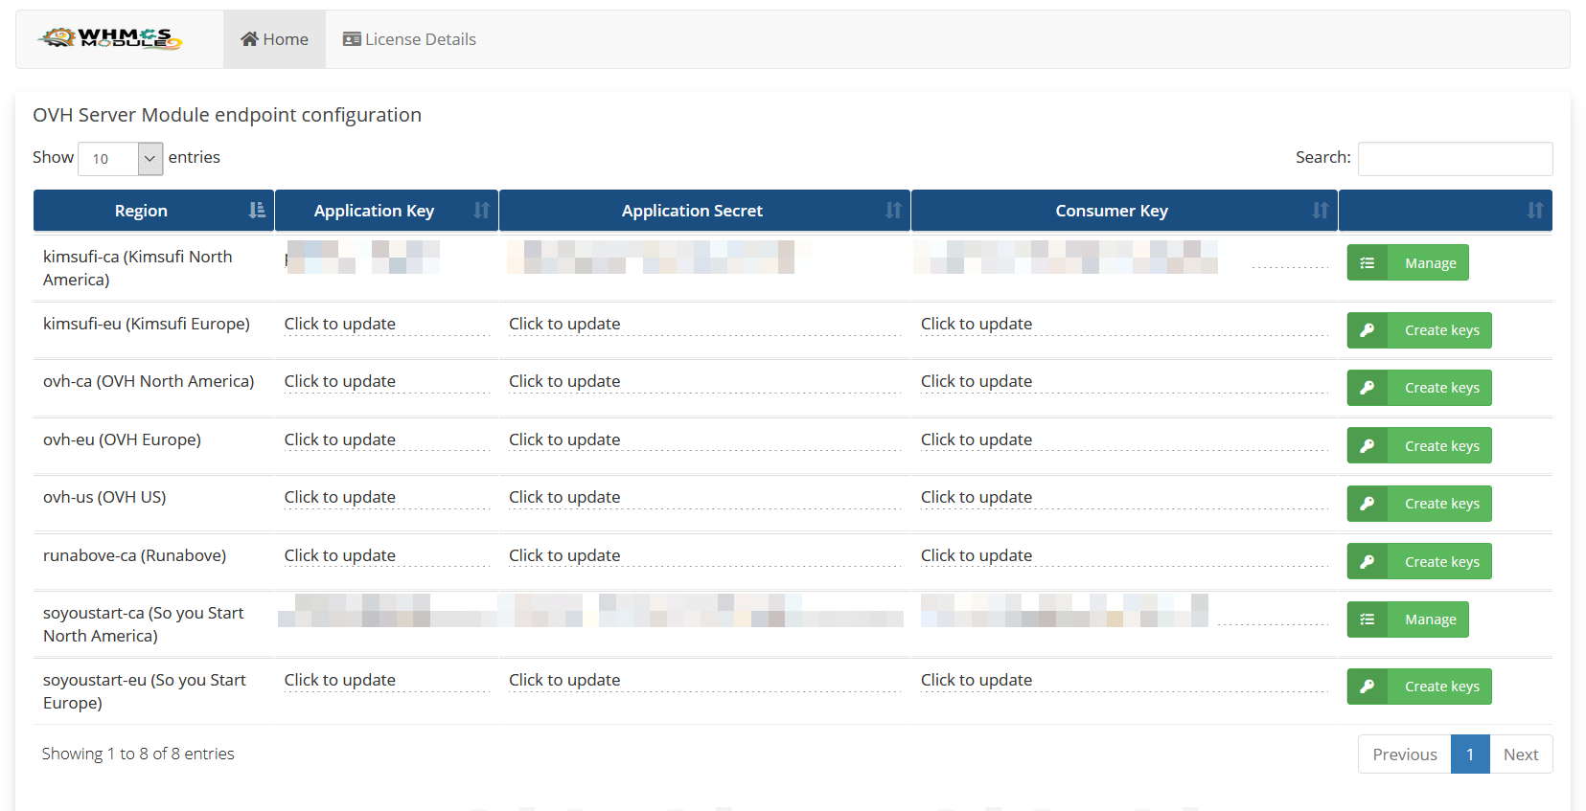Click Create keys for ovh-ca

click(x=1419, y=388)
